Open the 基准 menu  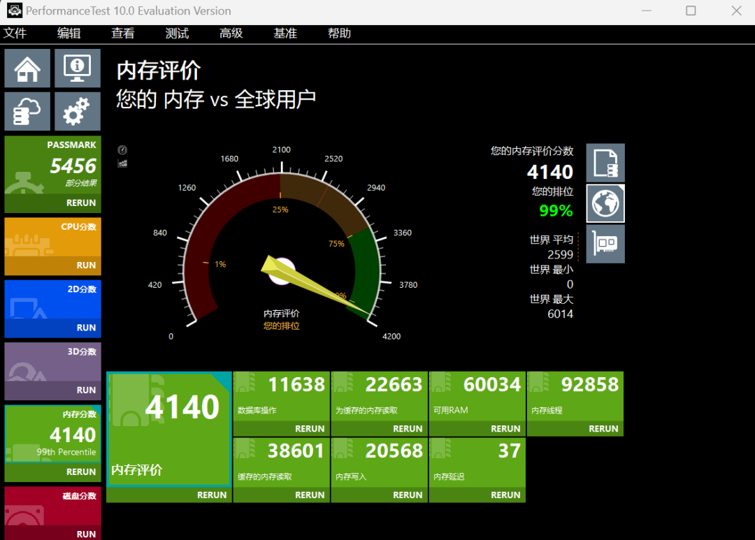click(285, 34)
